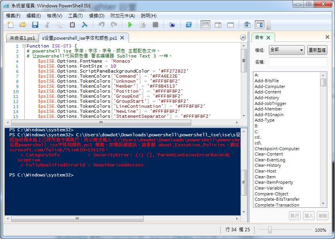Open 檢視(V) menu
Viewport: 335px width, 239px height.
55,16
